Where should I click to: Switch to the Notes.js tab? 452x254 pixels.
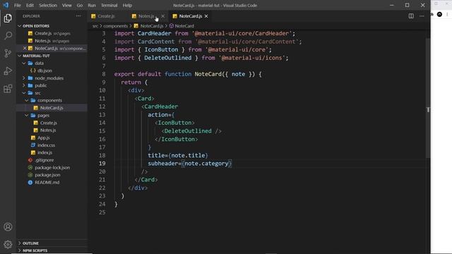click(146, 16)
